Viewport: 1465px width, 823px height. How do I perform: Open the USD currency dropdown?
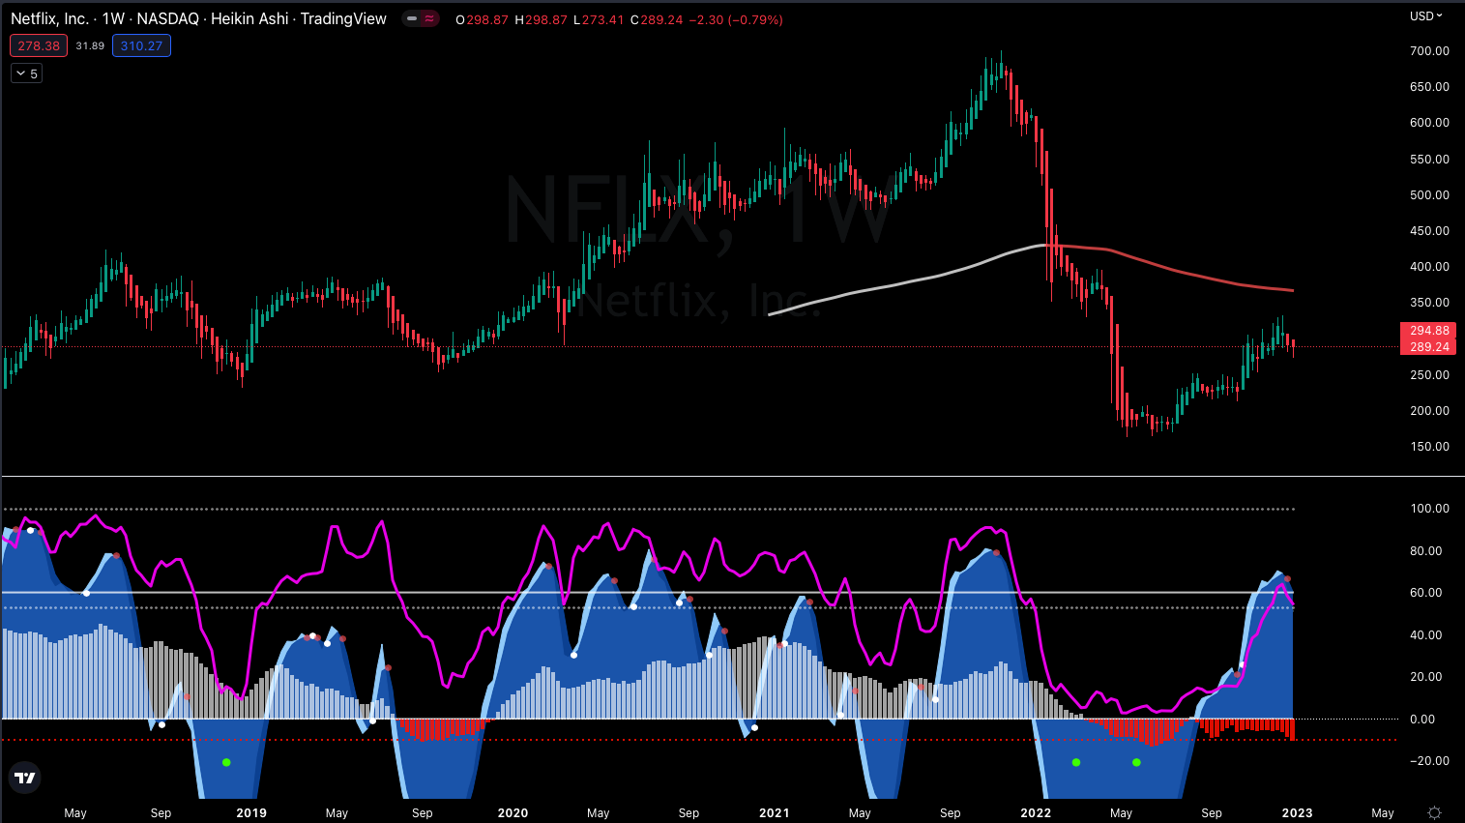click(x=1425, y=15)
